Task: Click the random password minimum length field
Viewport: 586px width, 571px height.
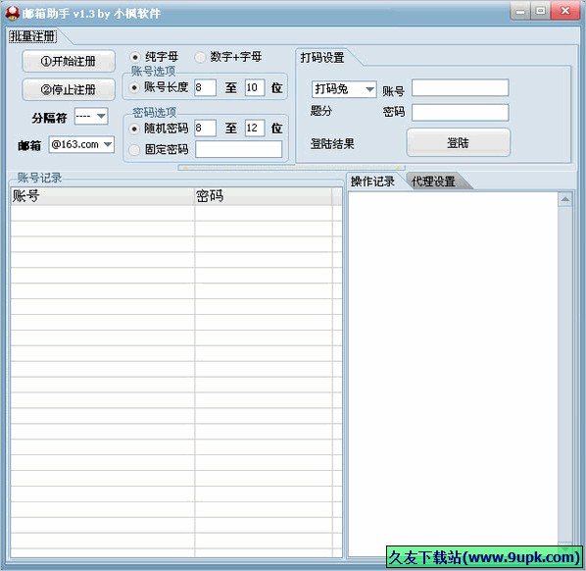Action: click(x=205, y=129)
